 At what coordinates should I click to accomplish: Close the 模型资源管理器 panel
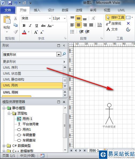[x=64, y=102]
